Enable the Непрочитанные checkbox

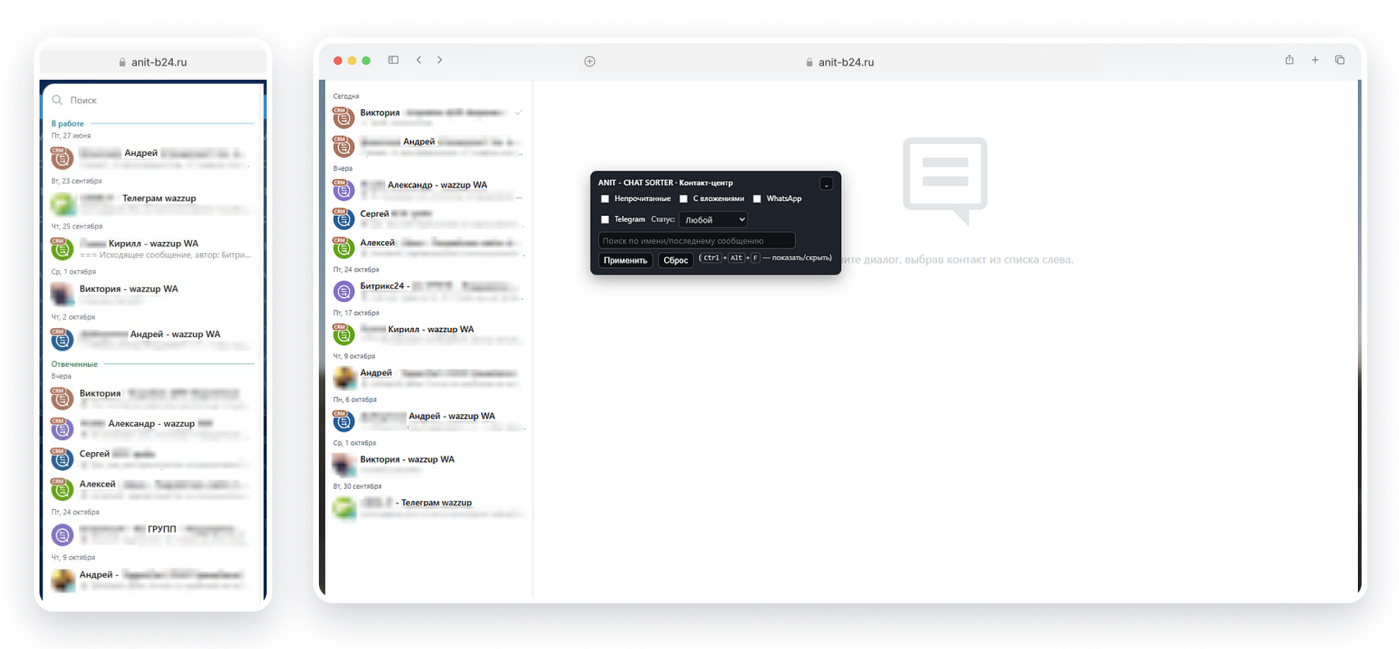(605, 200)
